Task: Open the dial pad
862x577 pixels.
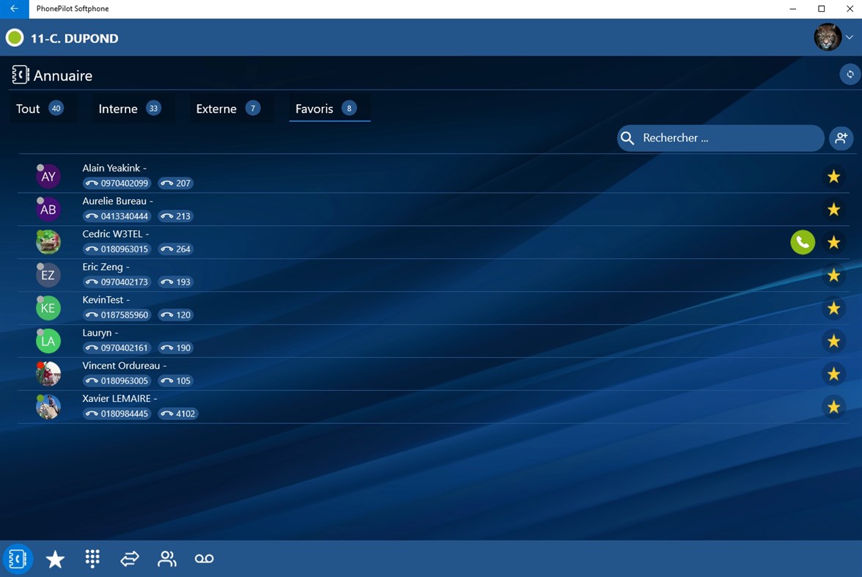Action: click(x=92, y=559)
